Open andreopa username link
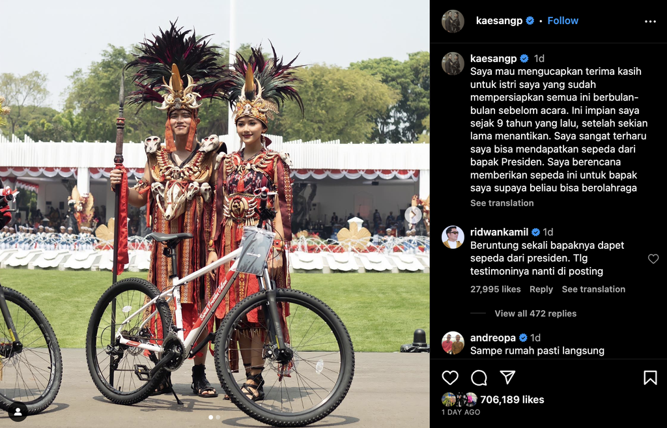This screenshot has width=667, height=428. click(492, 338)
